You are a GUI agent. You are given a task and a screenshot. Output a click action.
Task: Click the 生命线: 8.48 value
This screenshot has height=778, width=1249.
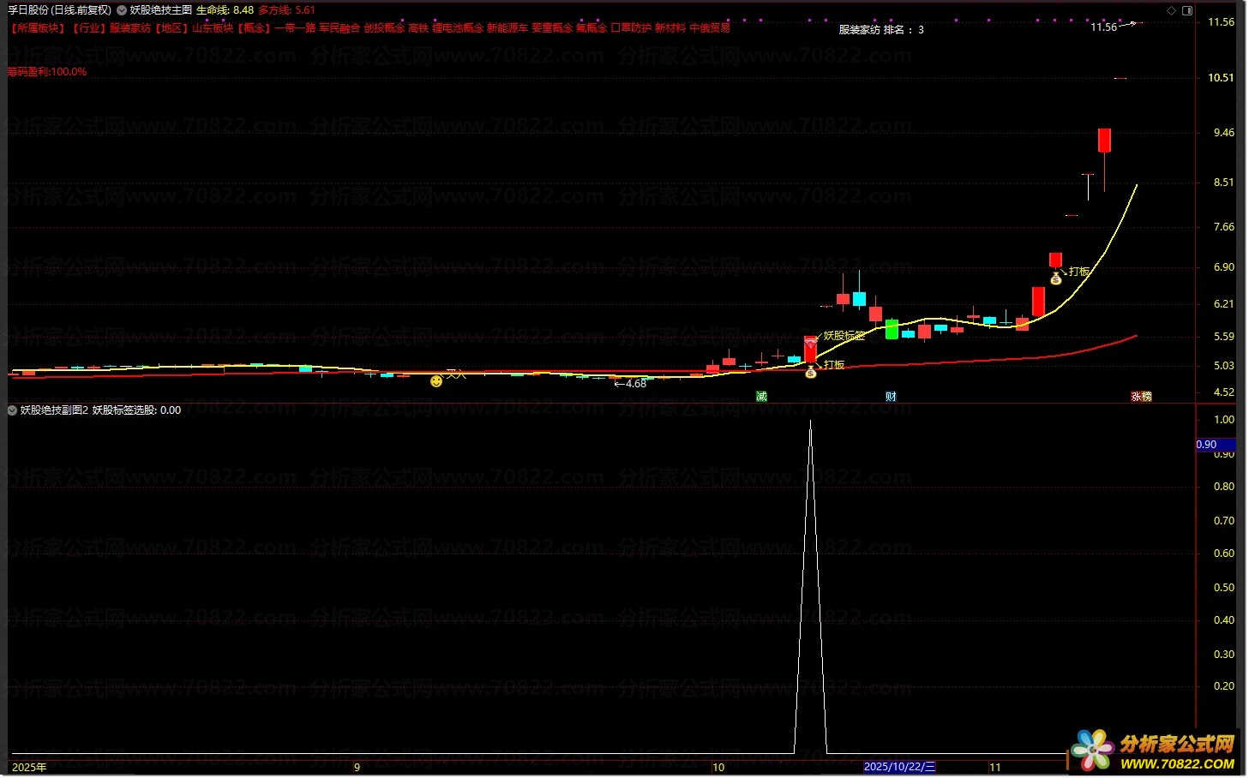click(225, 10)
